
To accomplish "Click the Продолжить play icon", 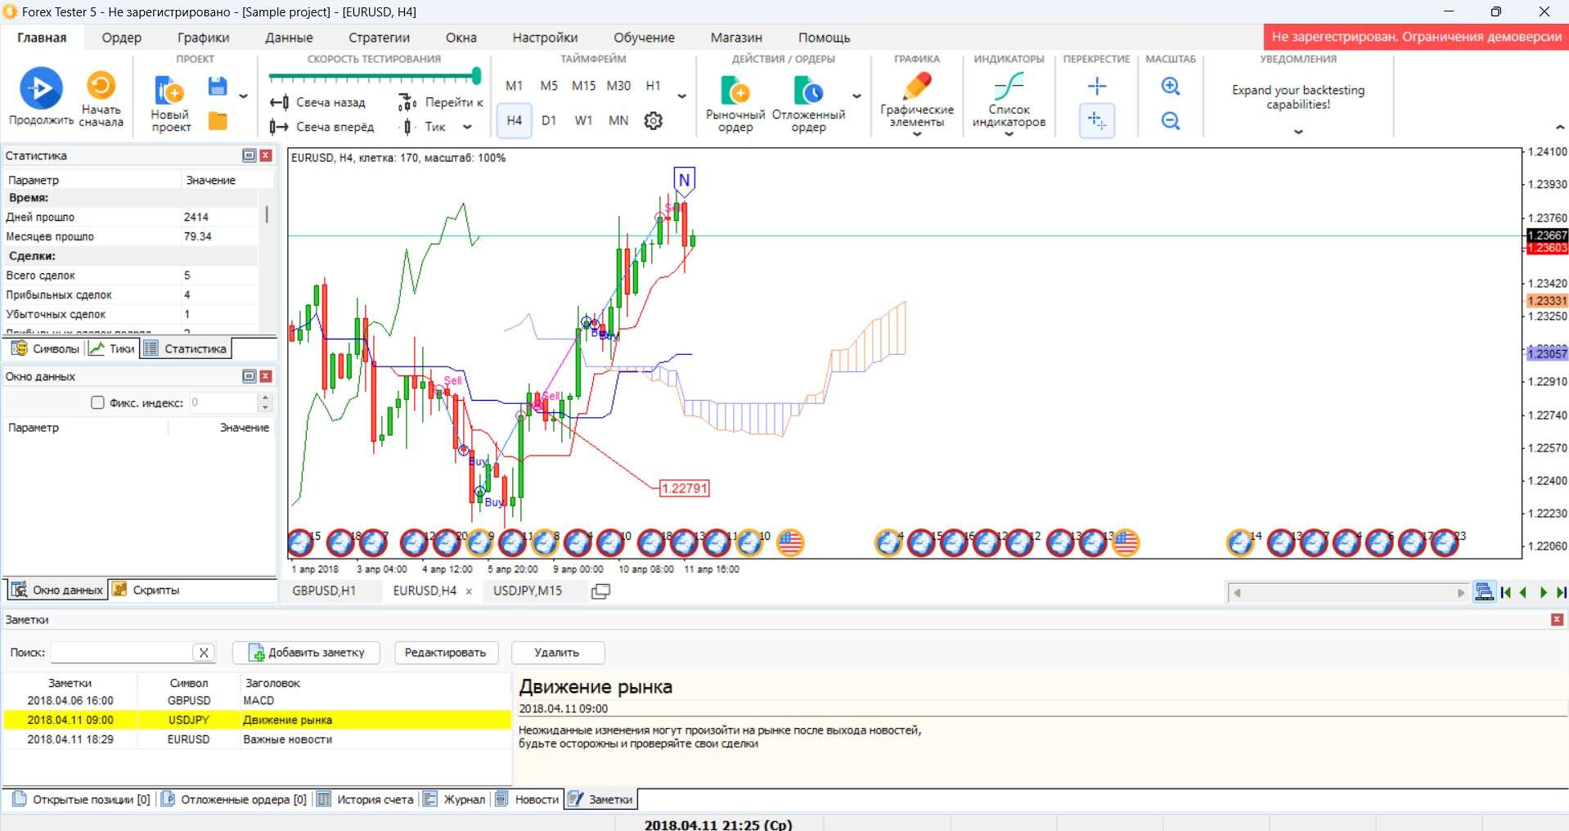I will click(x=41, y=88).
